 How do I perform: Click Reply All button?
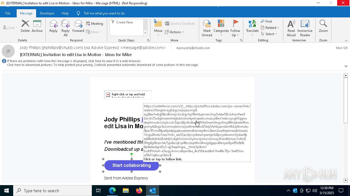click(65, 28)
